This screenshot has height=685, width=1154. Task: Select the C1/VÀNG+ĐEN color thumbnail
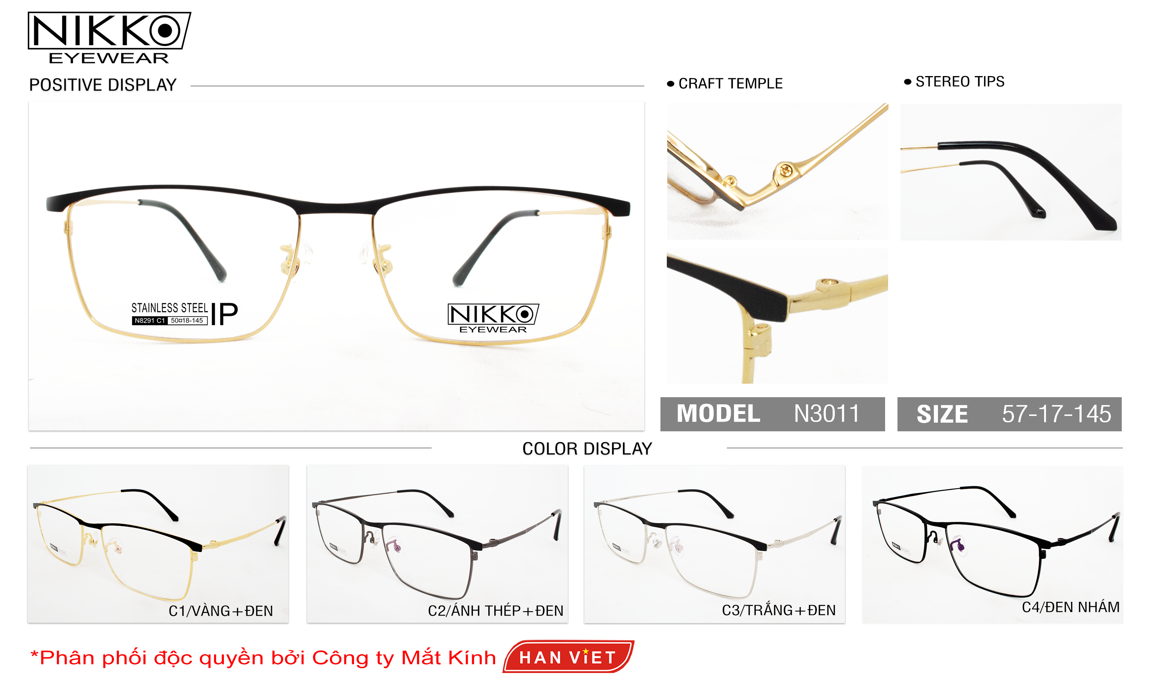point(158,544)
